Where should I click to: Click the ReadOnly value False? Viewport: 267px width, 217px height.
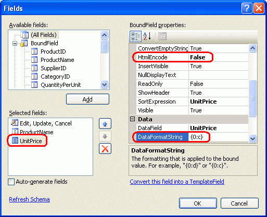[197, 84]
